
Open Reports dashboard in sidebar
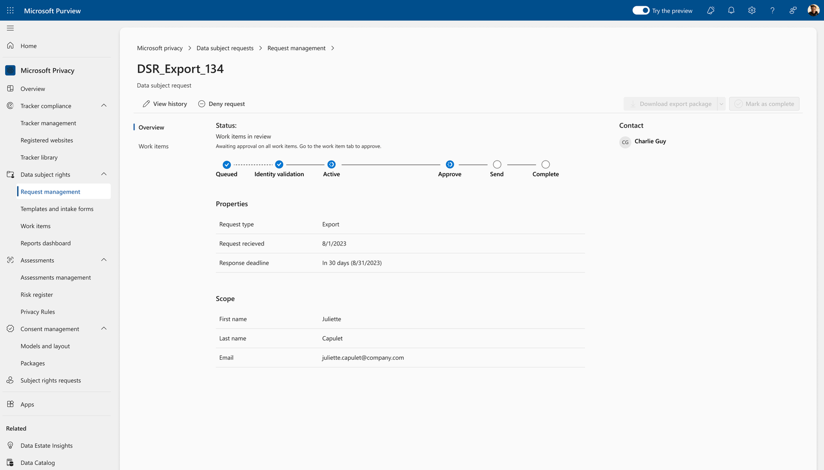(x=46, y=243)
